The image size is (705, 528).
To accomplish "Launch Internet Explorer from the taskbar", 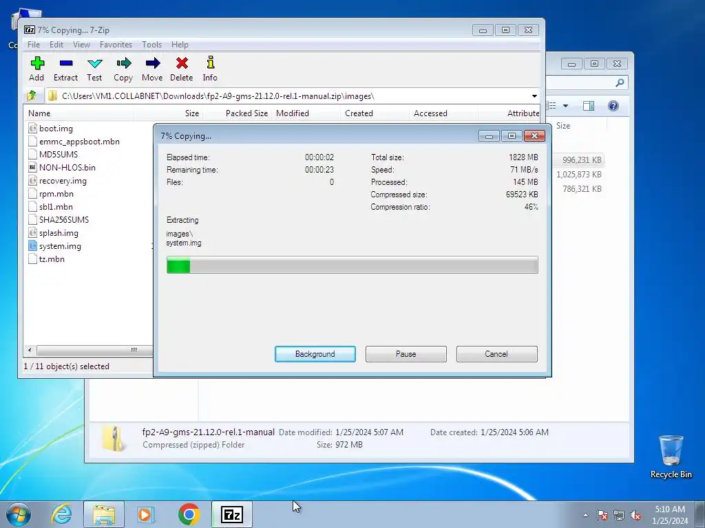I will coord(61,514).
